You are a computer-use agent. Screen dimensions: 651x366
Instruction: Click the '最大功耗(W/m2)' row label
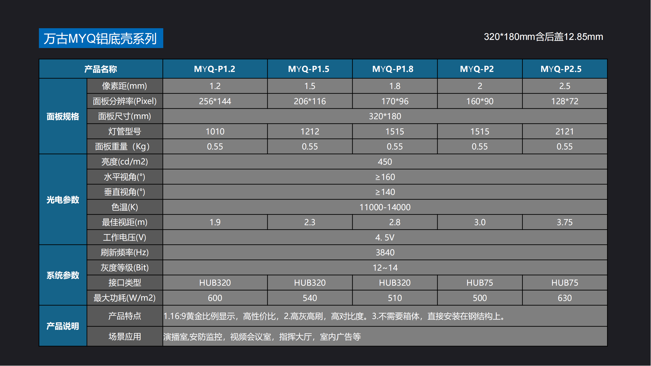[x=125, y=298]
